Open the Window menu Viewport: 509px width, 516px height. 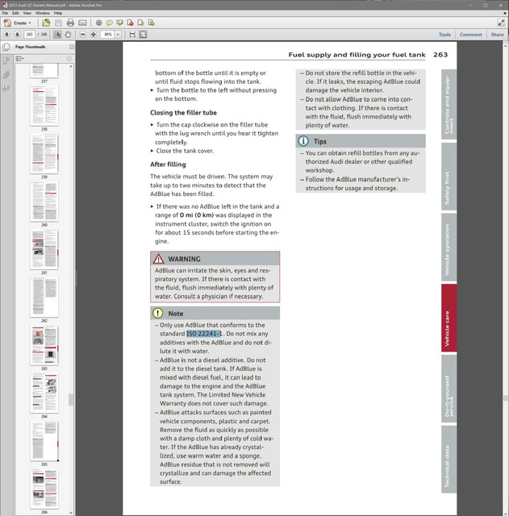tap(43, 13)
